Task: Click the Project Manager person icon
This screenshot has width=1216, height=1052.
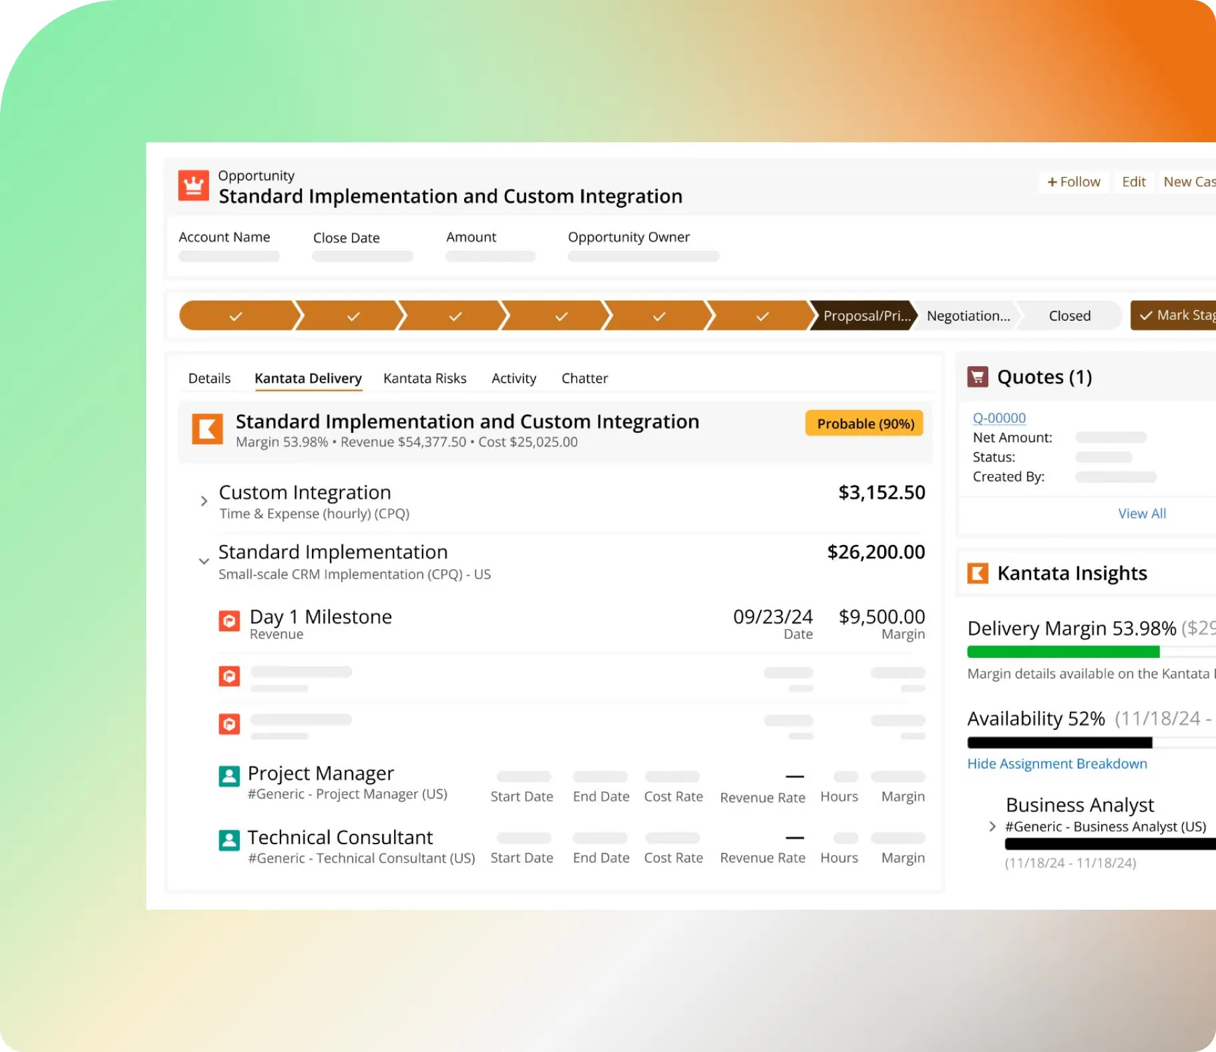Action: [x=229, y=776]
